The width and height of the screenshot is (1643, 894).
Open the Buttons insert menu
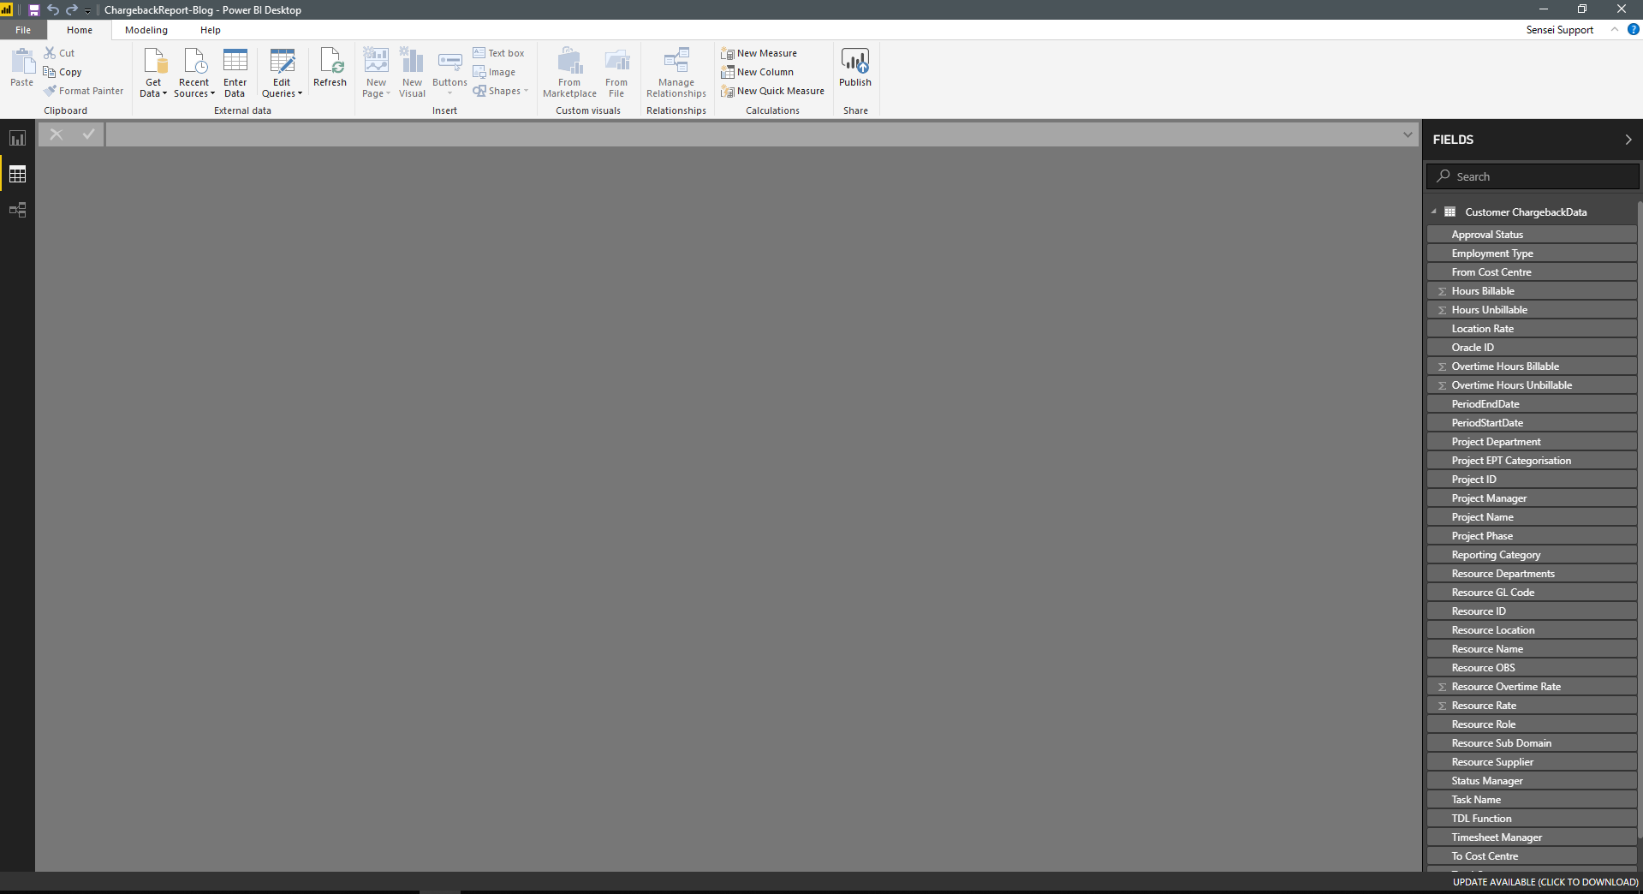pos(449,73)
